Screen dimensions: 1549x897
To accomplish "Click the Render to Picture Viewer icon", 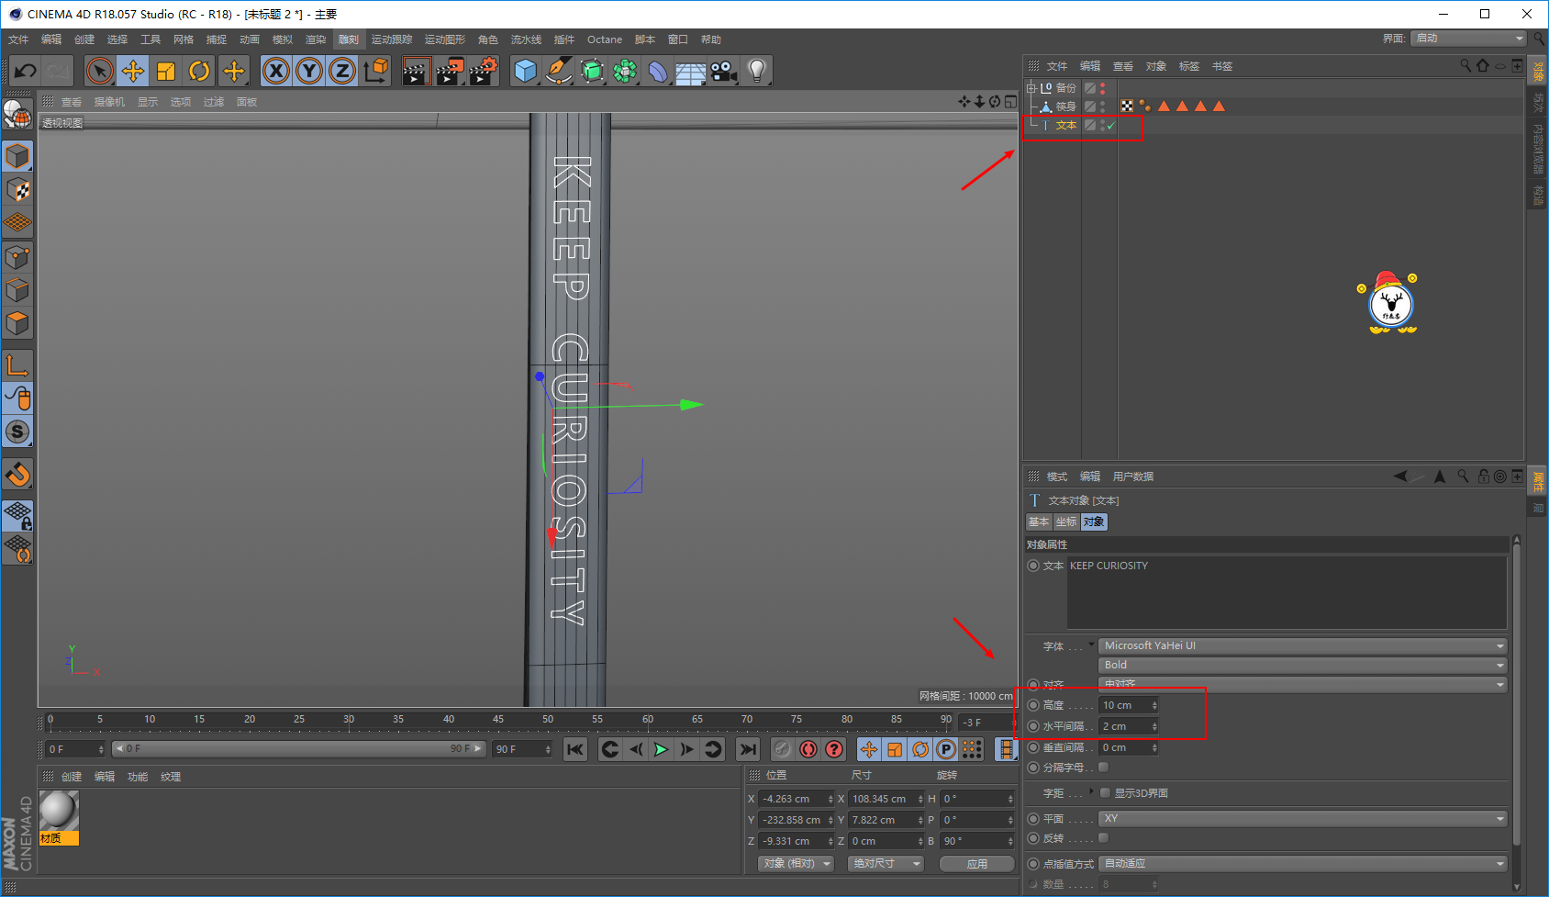I will [x=449, y=71].
